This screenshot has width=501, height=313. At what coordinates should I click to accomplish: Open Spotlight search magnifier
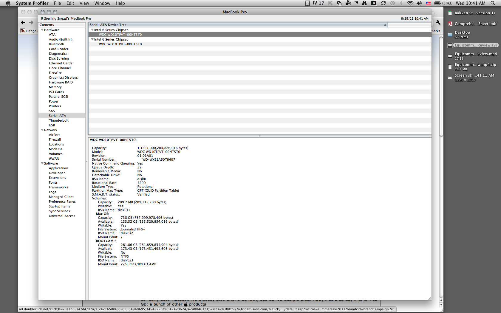click(x=493, y=3)
